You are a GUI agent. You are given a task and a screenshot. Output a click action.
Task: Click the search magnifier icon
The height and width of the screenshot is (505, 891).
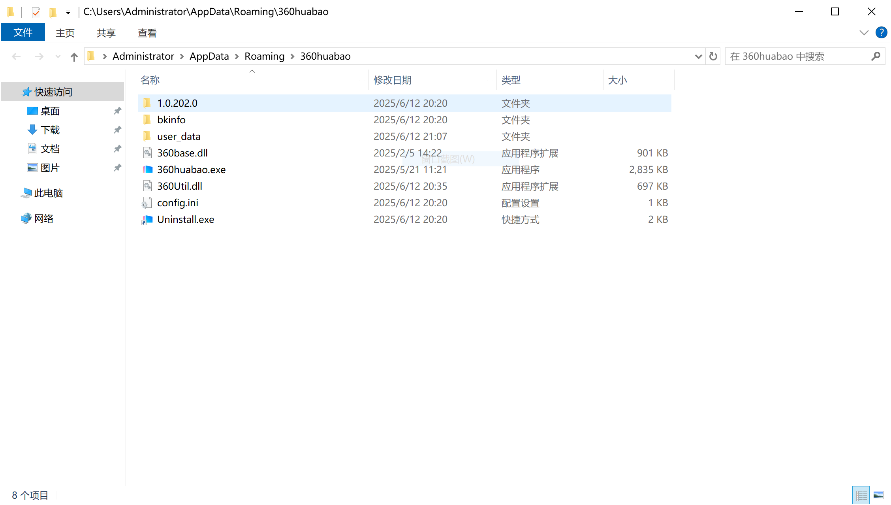[876, 57]
